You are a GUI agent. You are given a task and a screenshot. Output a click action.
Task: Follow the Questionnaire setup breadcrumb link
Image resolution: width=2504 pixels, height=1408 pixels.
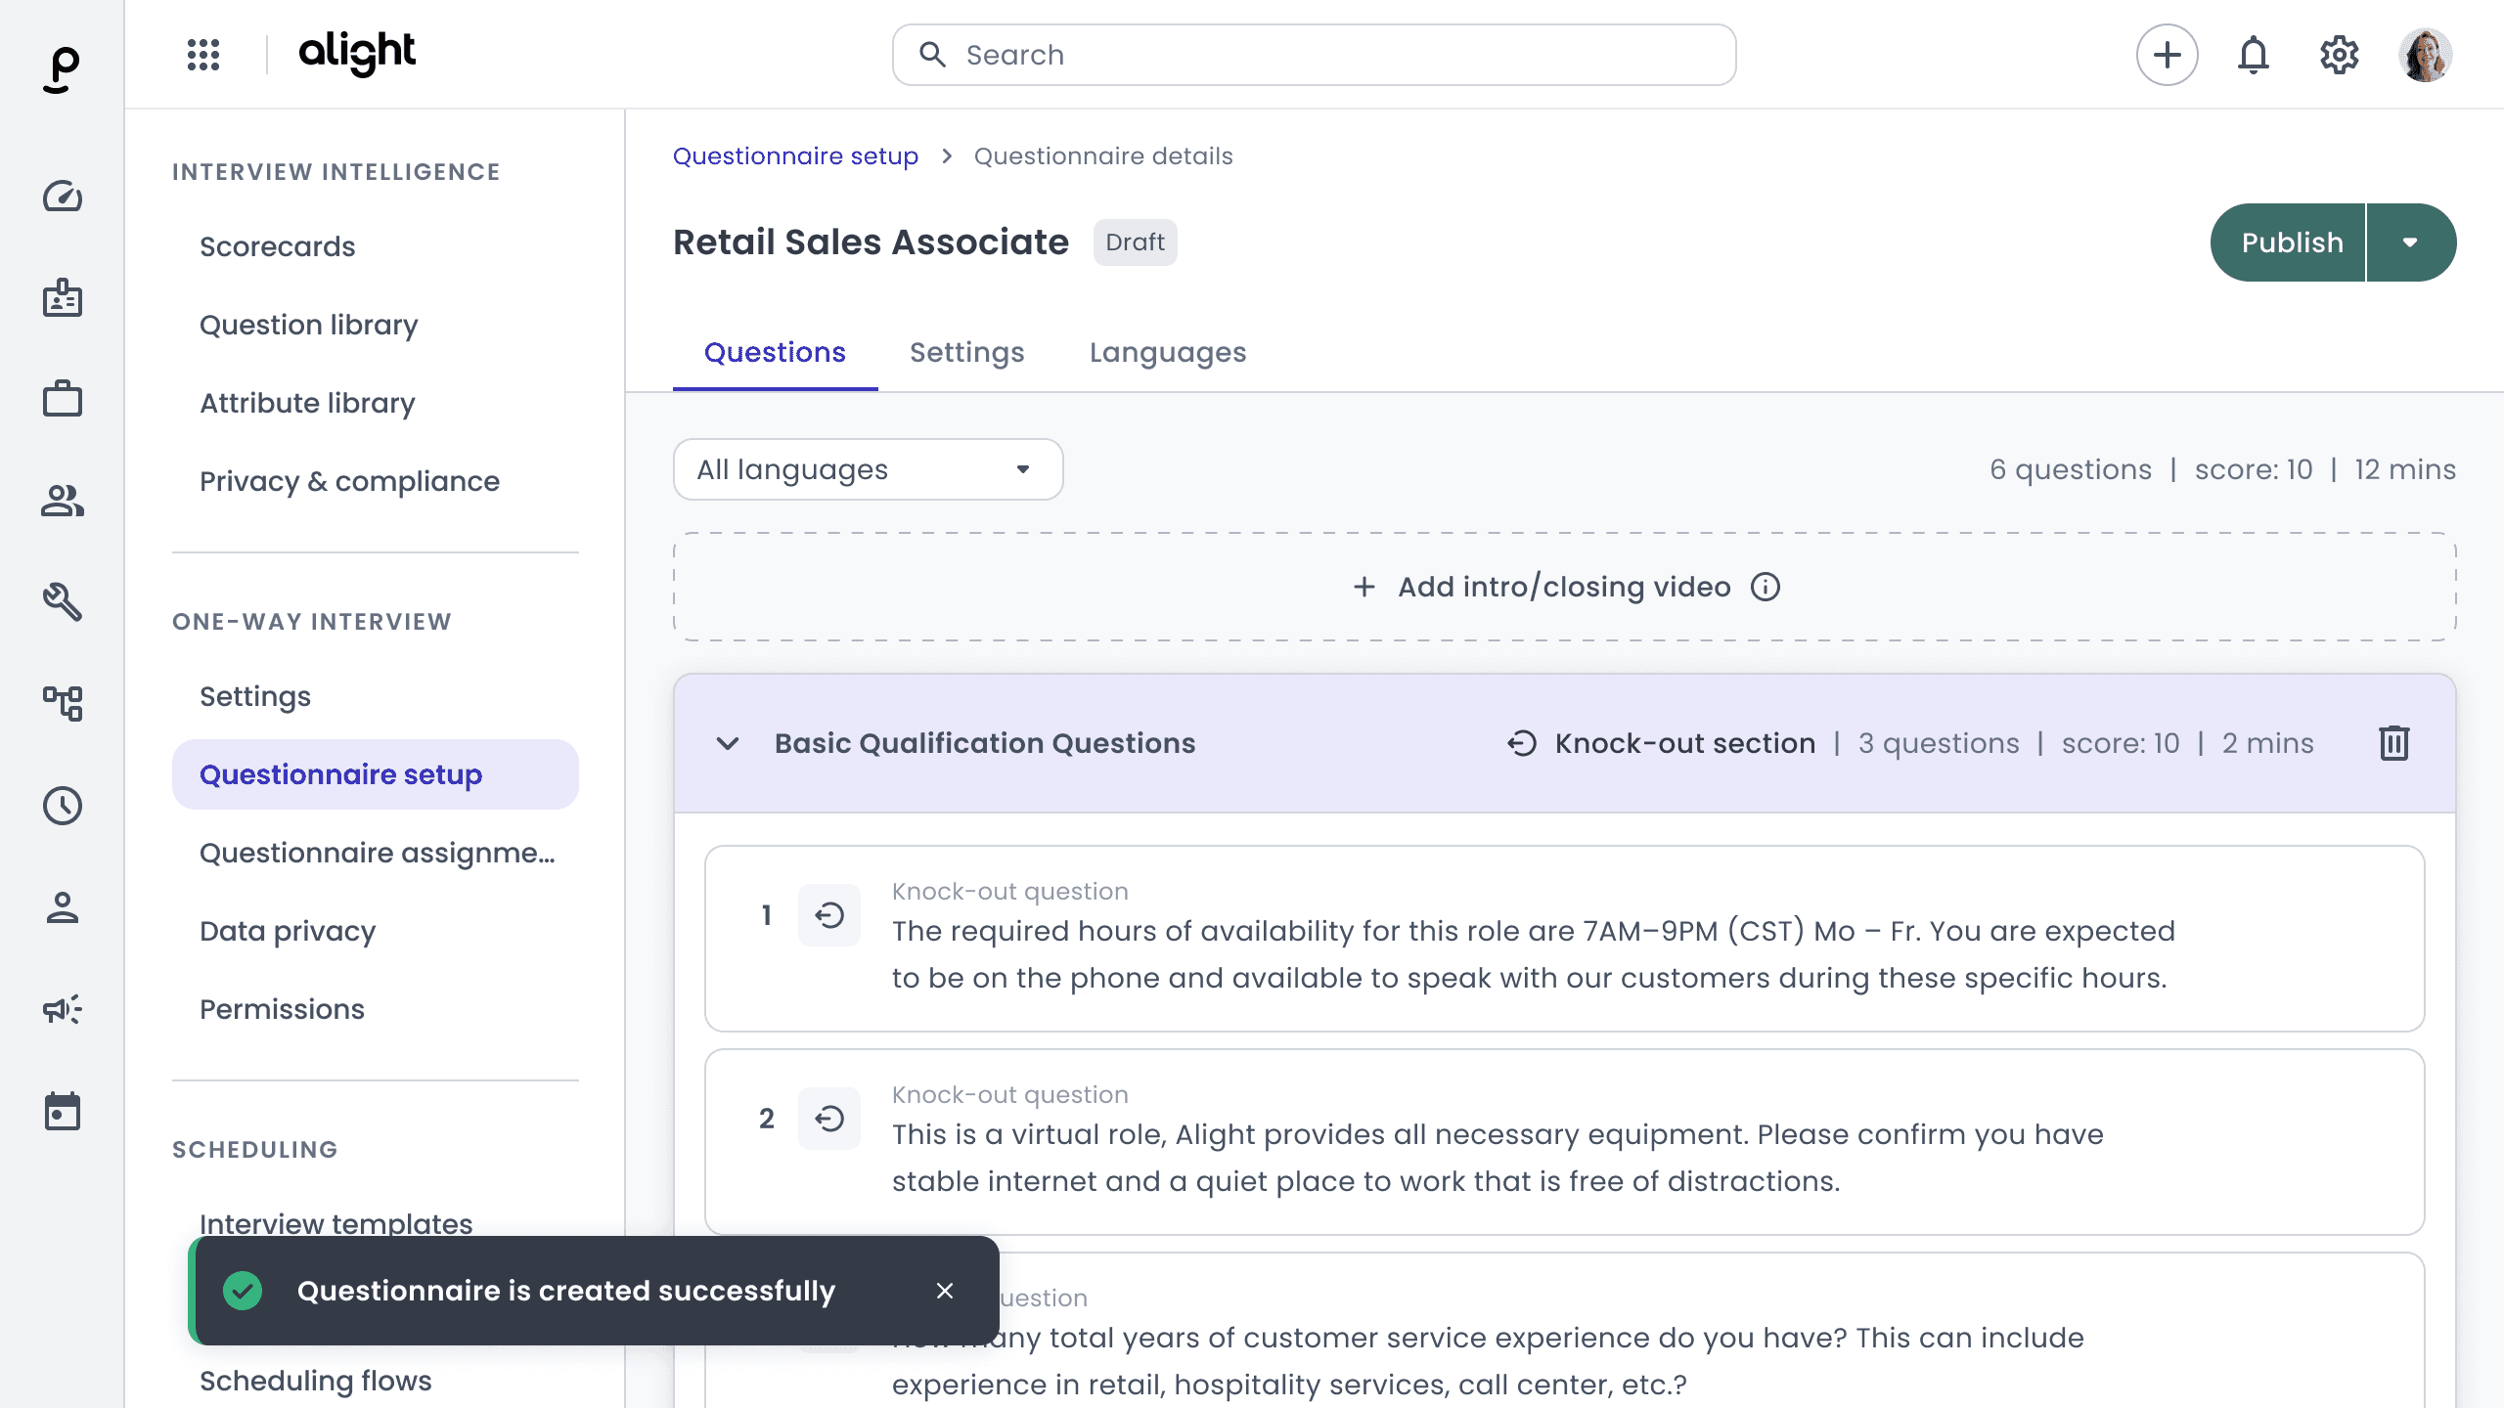click(x=795, y=156)
